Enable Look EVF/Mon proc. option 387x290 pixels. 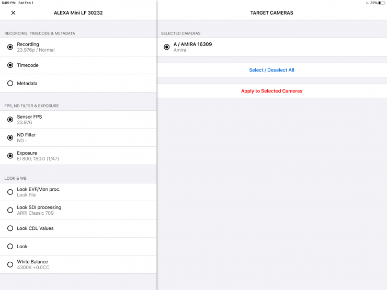pos(10,192)
